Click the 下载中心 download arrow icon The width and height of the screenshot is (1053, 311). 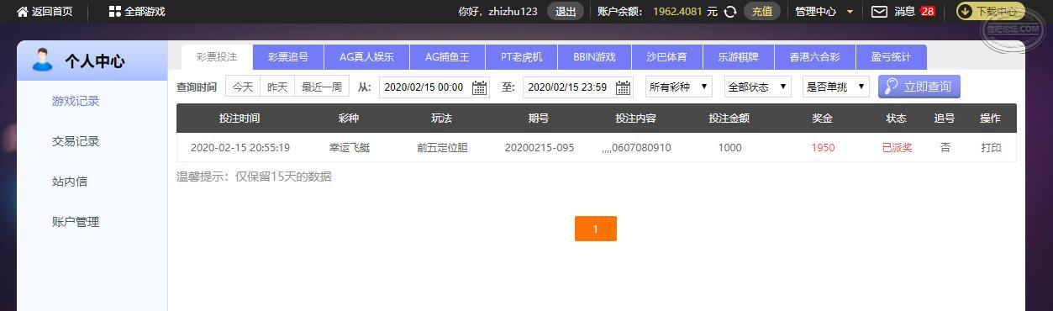tap(965, 12)
